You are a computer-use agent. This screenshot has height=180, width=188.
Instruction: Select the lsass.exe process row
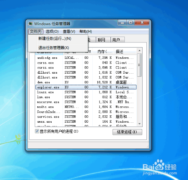tap(86, 92)
